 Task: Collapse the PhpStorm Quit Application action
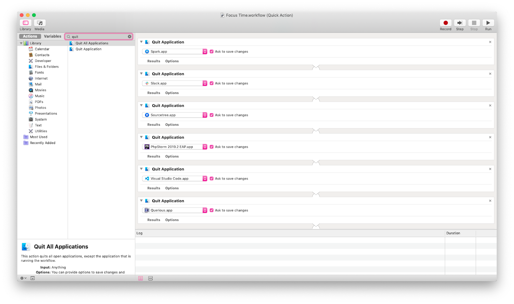141,137
